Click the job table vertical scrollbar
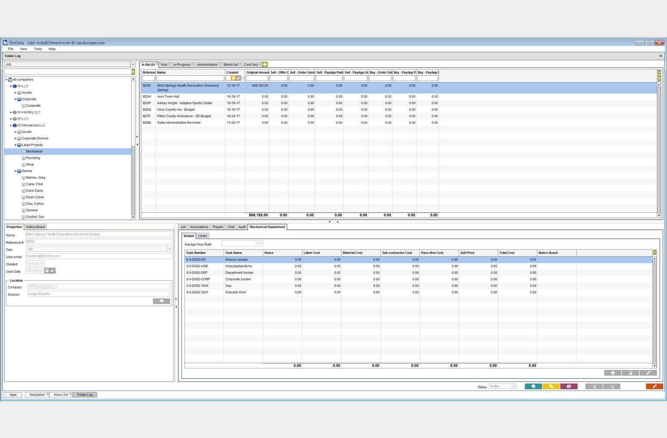Viewport: 667px width, 438px height. point(659,150)
